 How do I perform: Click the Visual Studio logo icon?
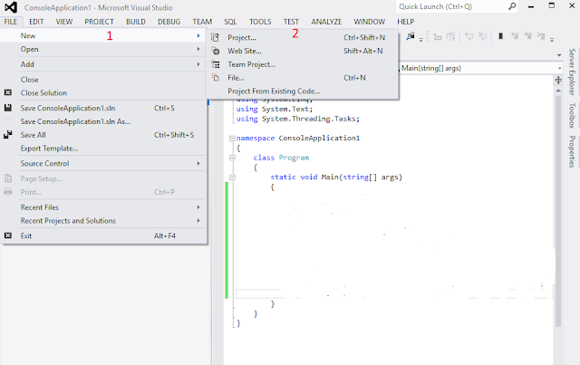click(x=11, y=7)
